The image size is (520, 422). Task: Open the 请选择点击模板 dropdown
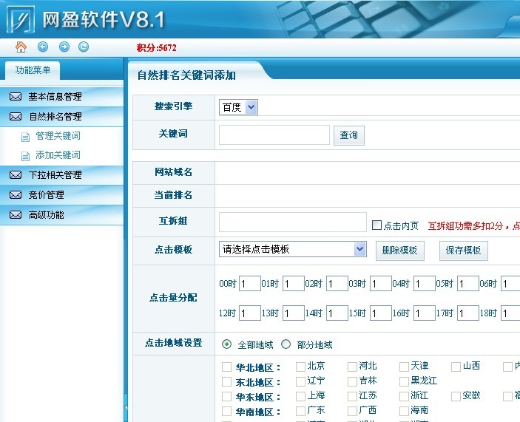(x=292, y=249)
